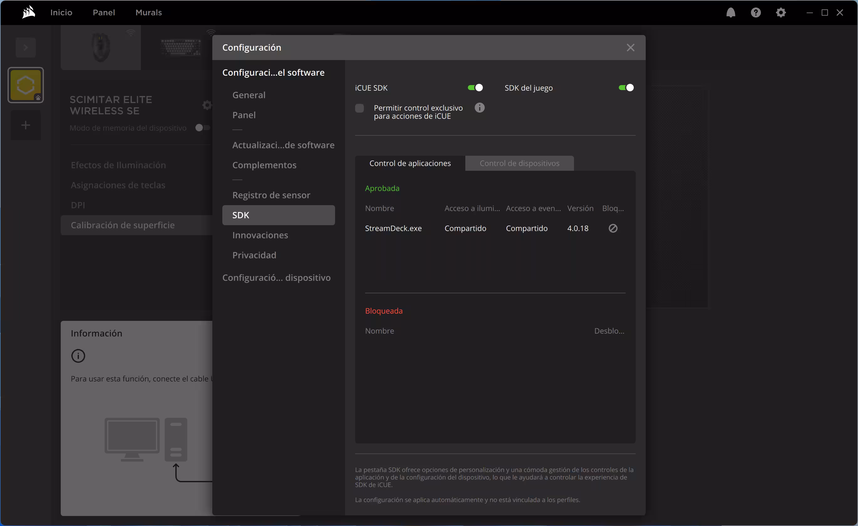Collapse Configuraci...el software header
Screen dimensions: 858x526
pyautogui.click(x=273, y=72)
